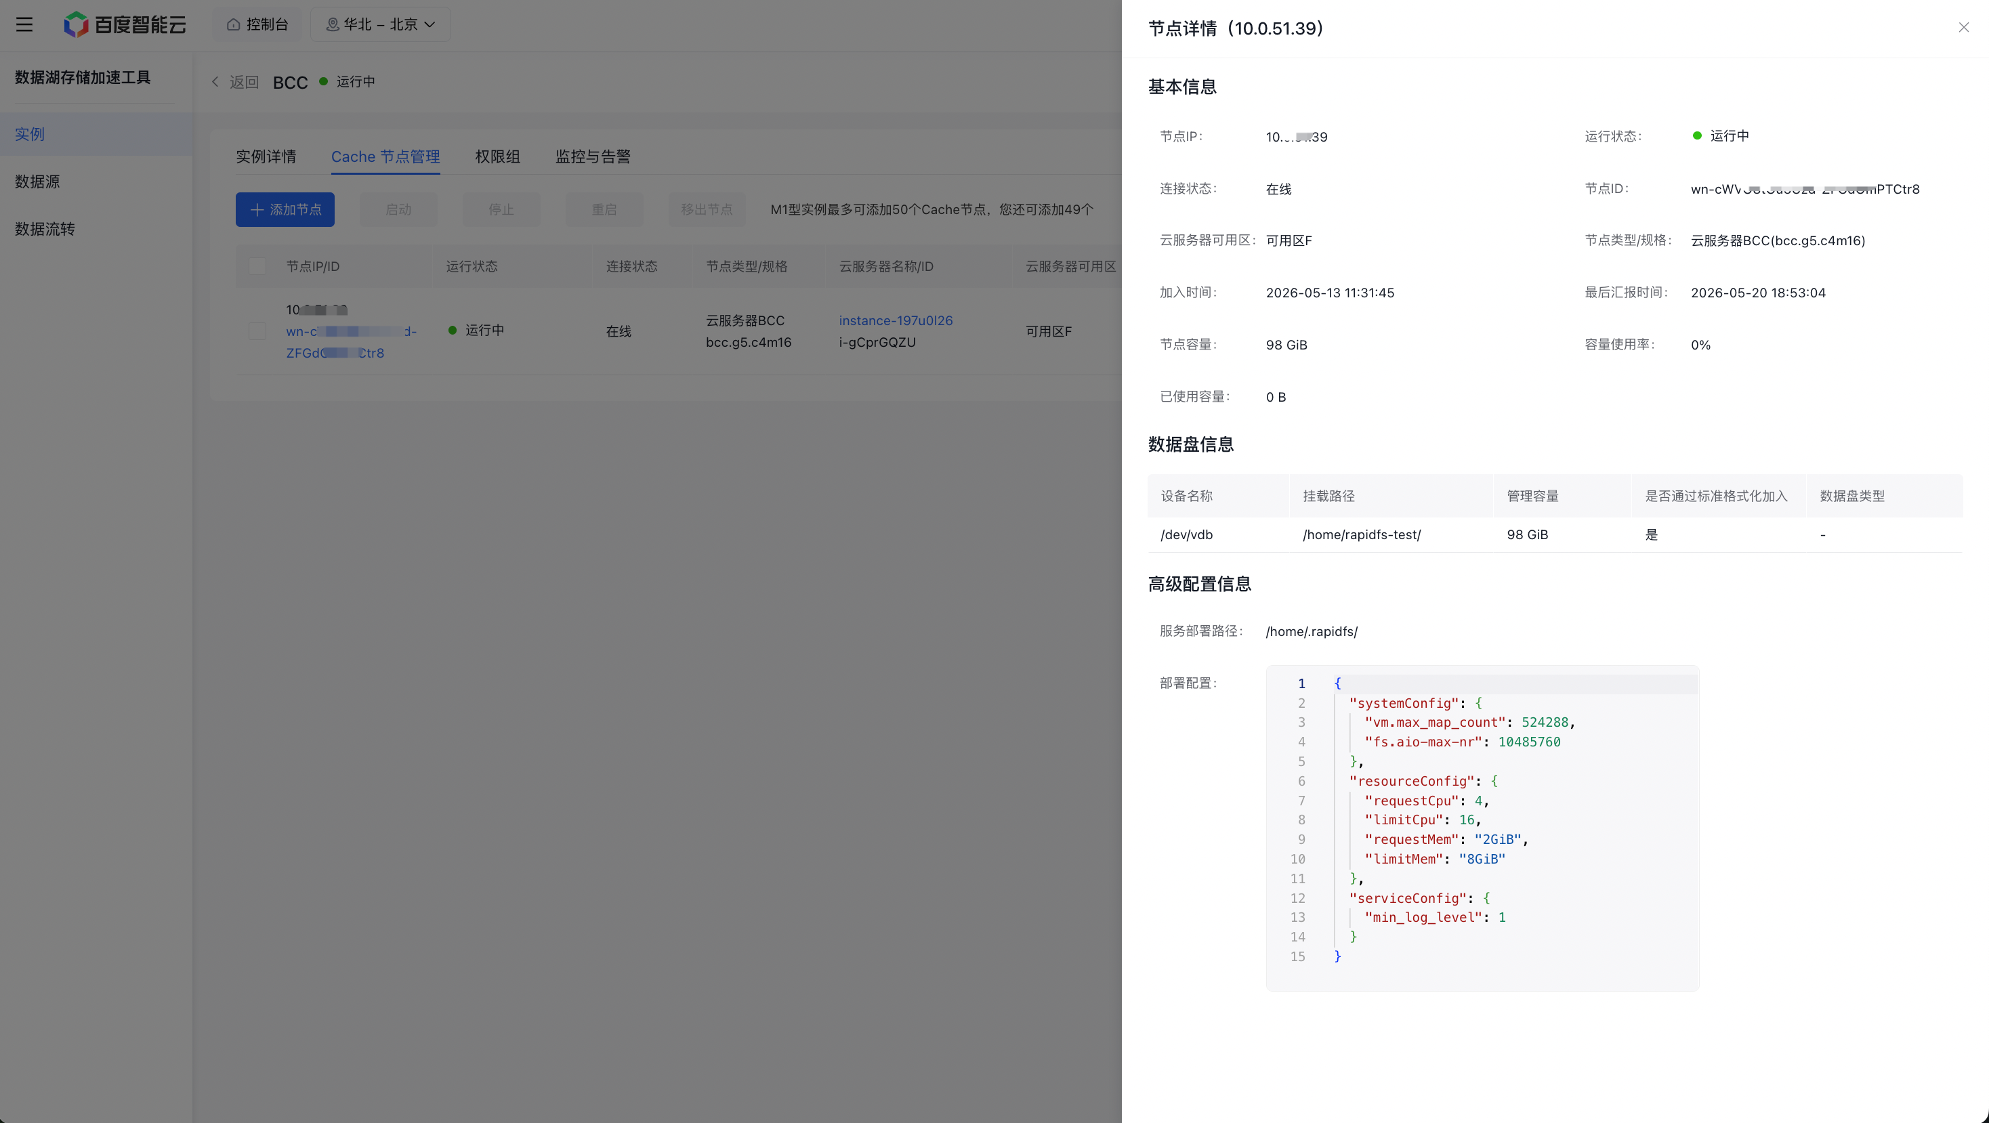Screen dimensions: 1989x1123
Task: Click the /dev/vdb device name cell
Action: (x=1187, y=535)
